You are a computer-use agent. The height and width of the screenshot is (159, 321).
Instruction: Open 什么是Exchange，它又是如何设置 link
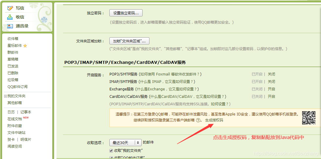[x=167, y=89]
